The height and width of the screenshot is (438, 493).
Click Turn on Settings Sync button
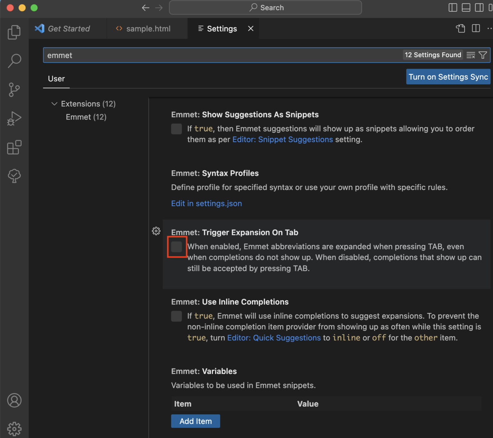point(448,77)
